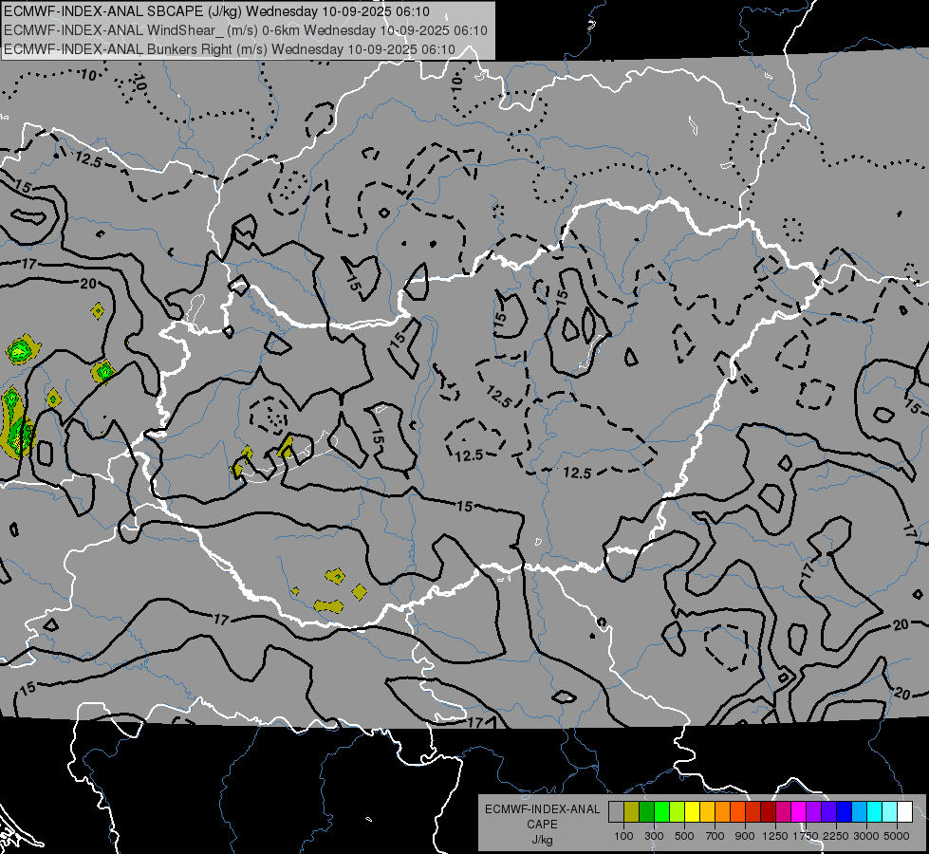Select the gray swatch in CAPE legend
929x854 pixels.
pyautogui.click(x=616, y=812)
